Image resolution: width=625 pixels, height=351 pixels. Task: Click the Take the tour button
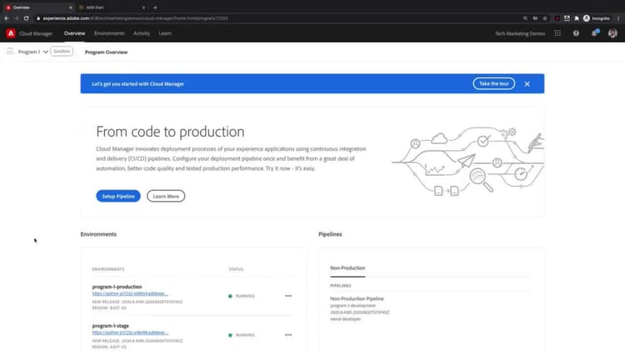[494, 83]
